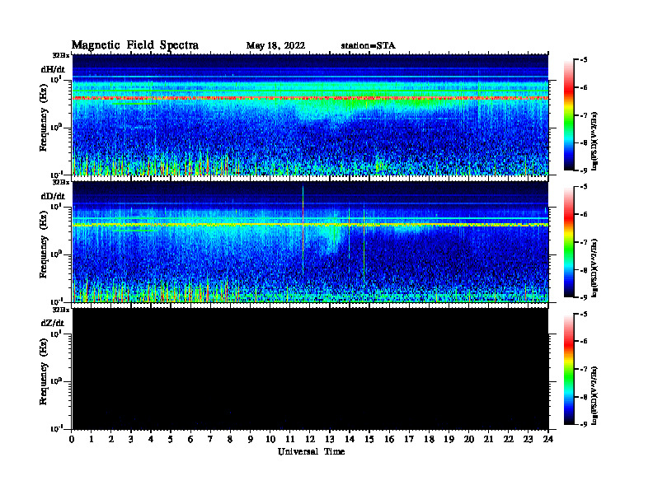This screenshot has width=653, height=504.
Task: Click hour tick label '8' on time axis
Action: 230,440
